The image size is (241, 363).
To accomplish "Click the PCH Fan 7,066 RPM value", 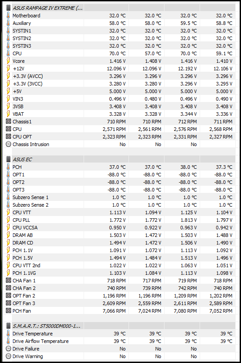I will point(114,311).
